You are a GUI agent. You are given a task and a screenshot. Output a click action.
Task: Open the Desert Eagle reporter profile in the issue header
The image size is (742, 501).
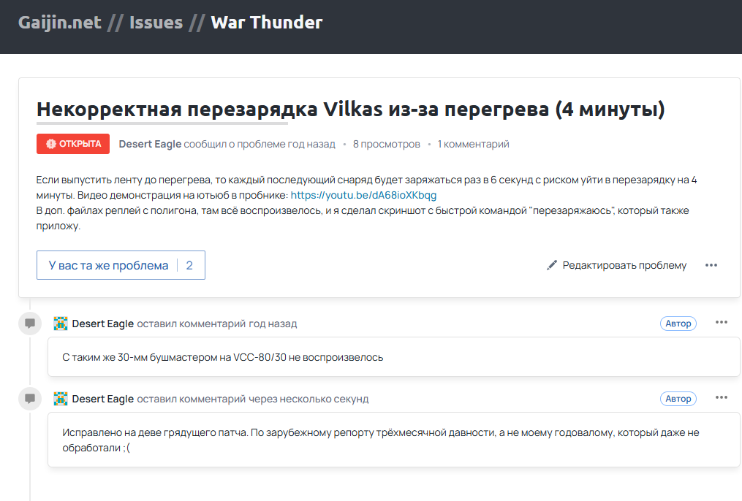tap(150, 144)
